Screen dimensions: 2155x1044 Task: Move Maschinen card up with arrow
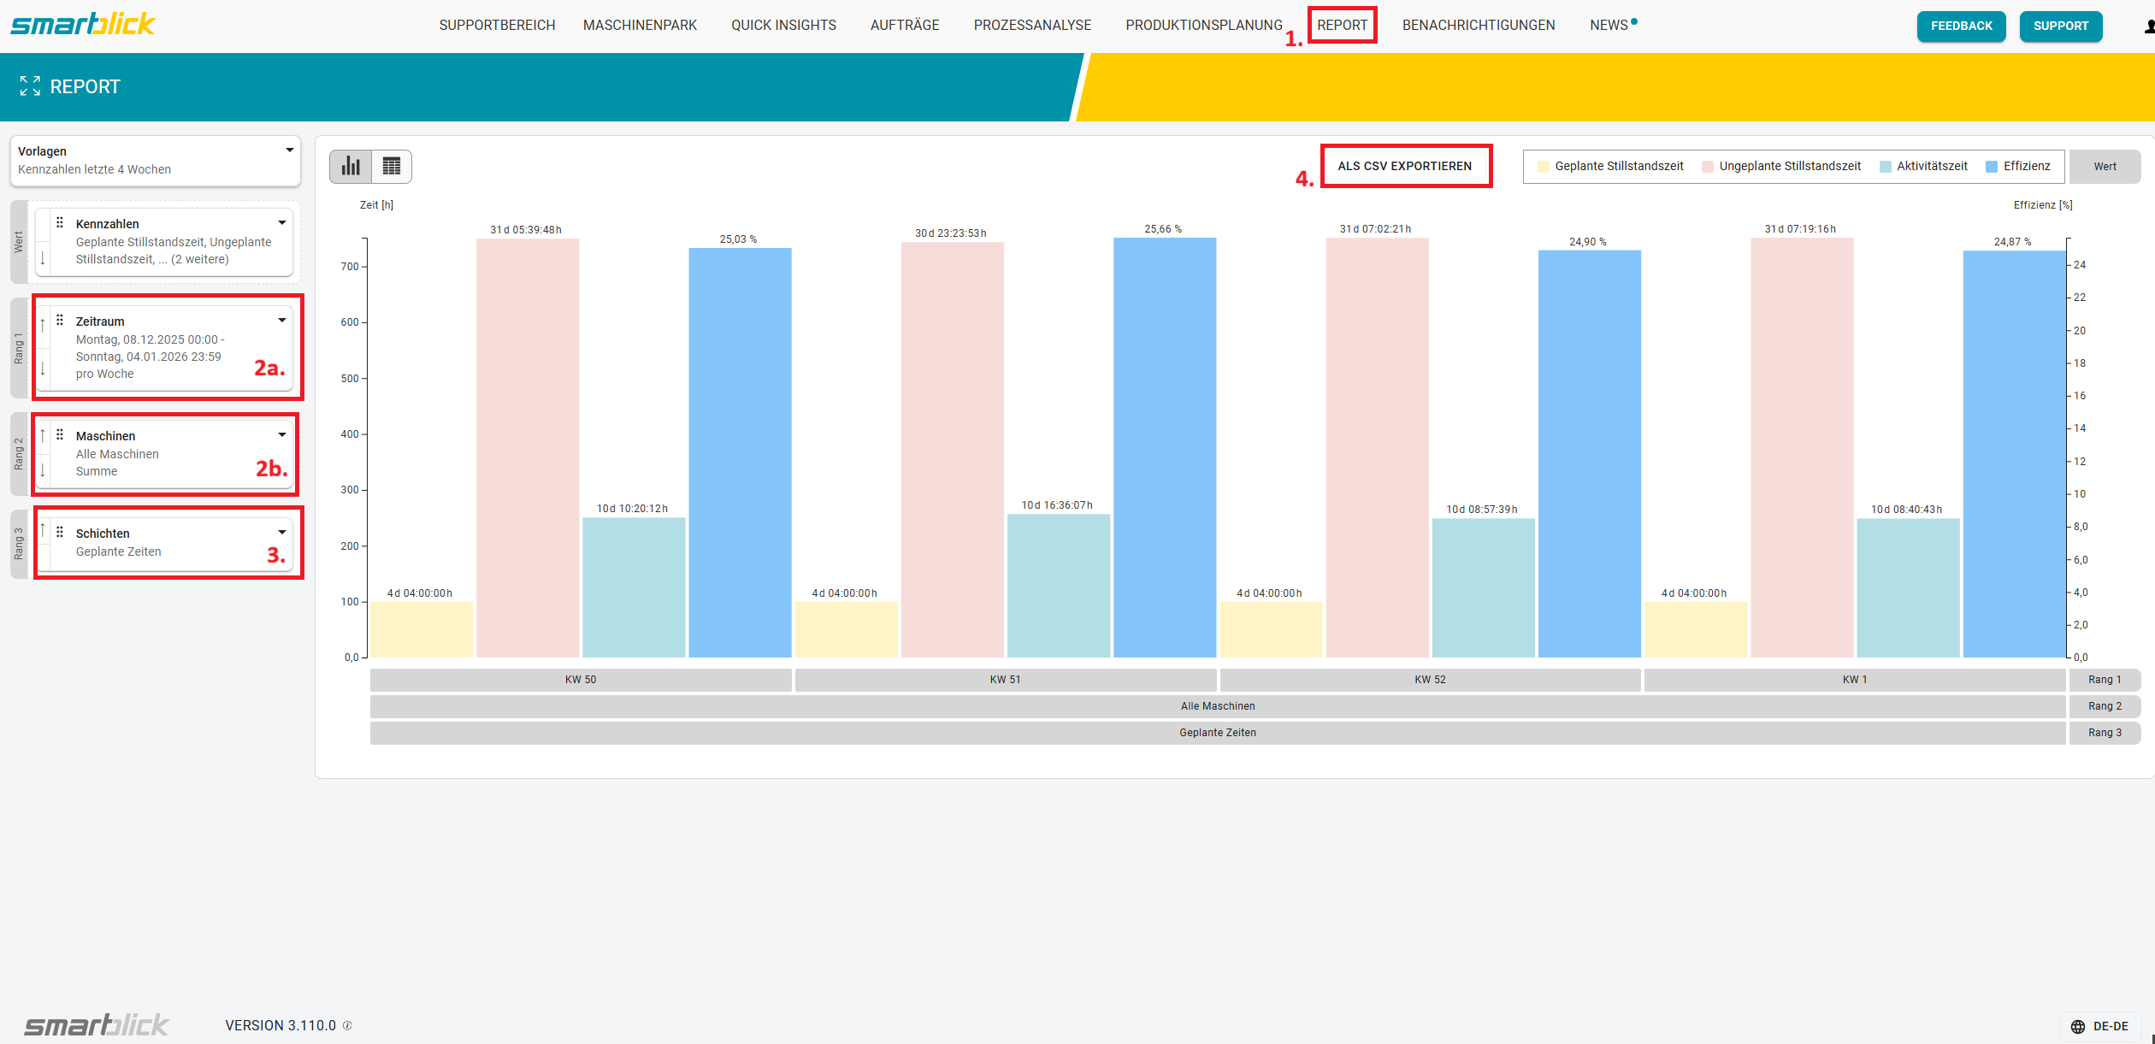[43, 437]
